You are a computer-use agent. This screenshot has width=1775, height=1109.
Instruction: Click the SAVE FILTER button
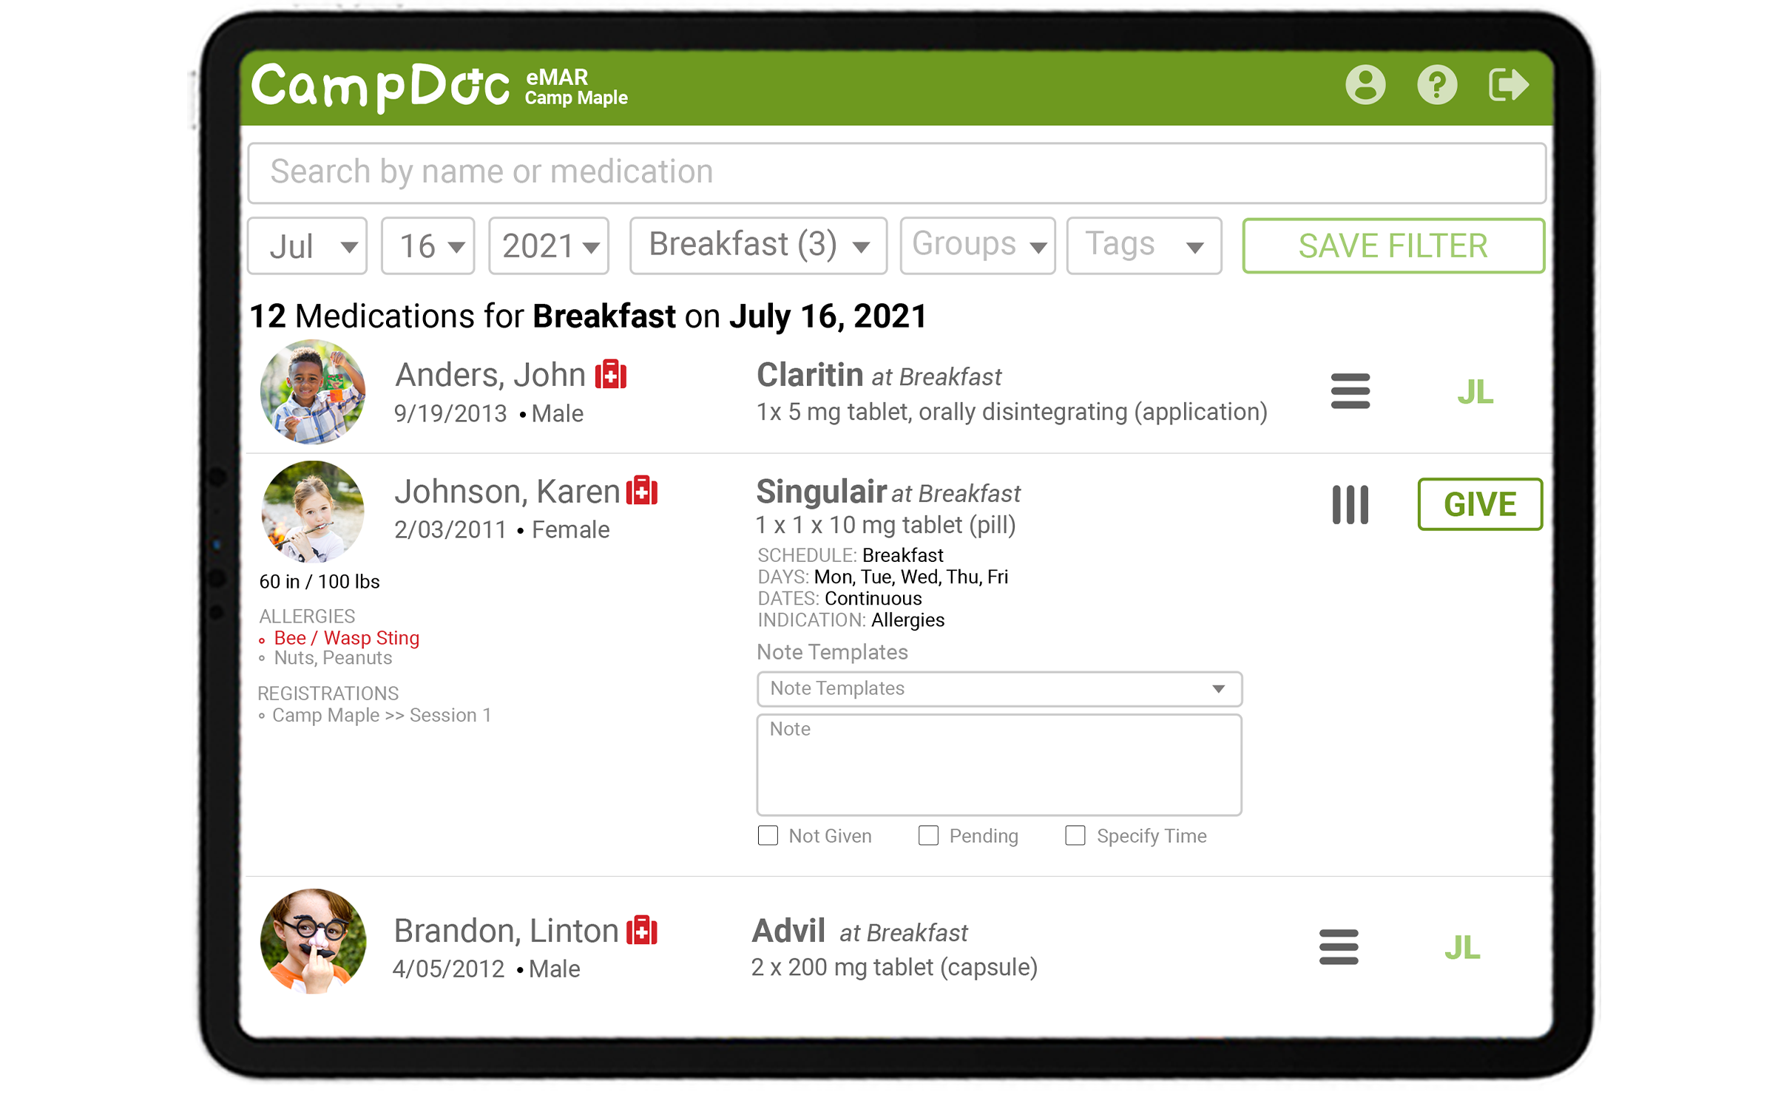(x=1393, y=246)
